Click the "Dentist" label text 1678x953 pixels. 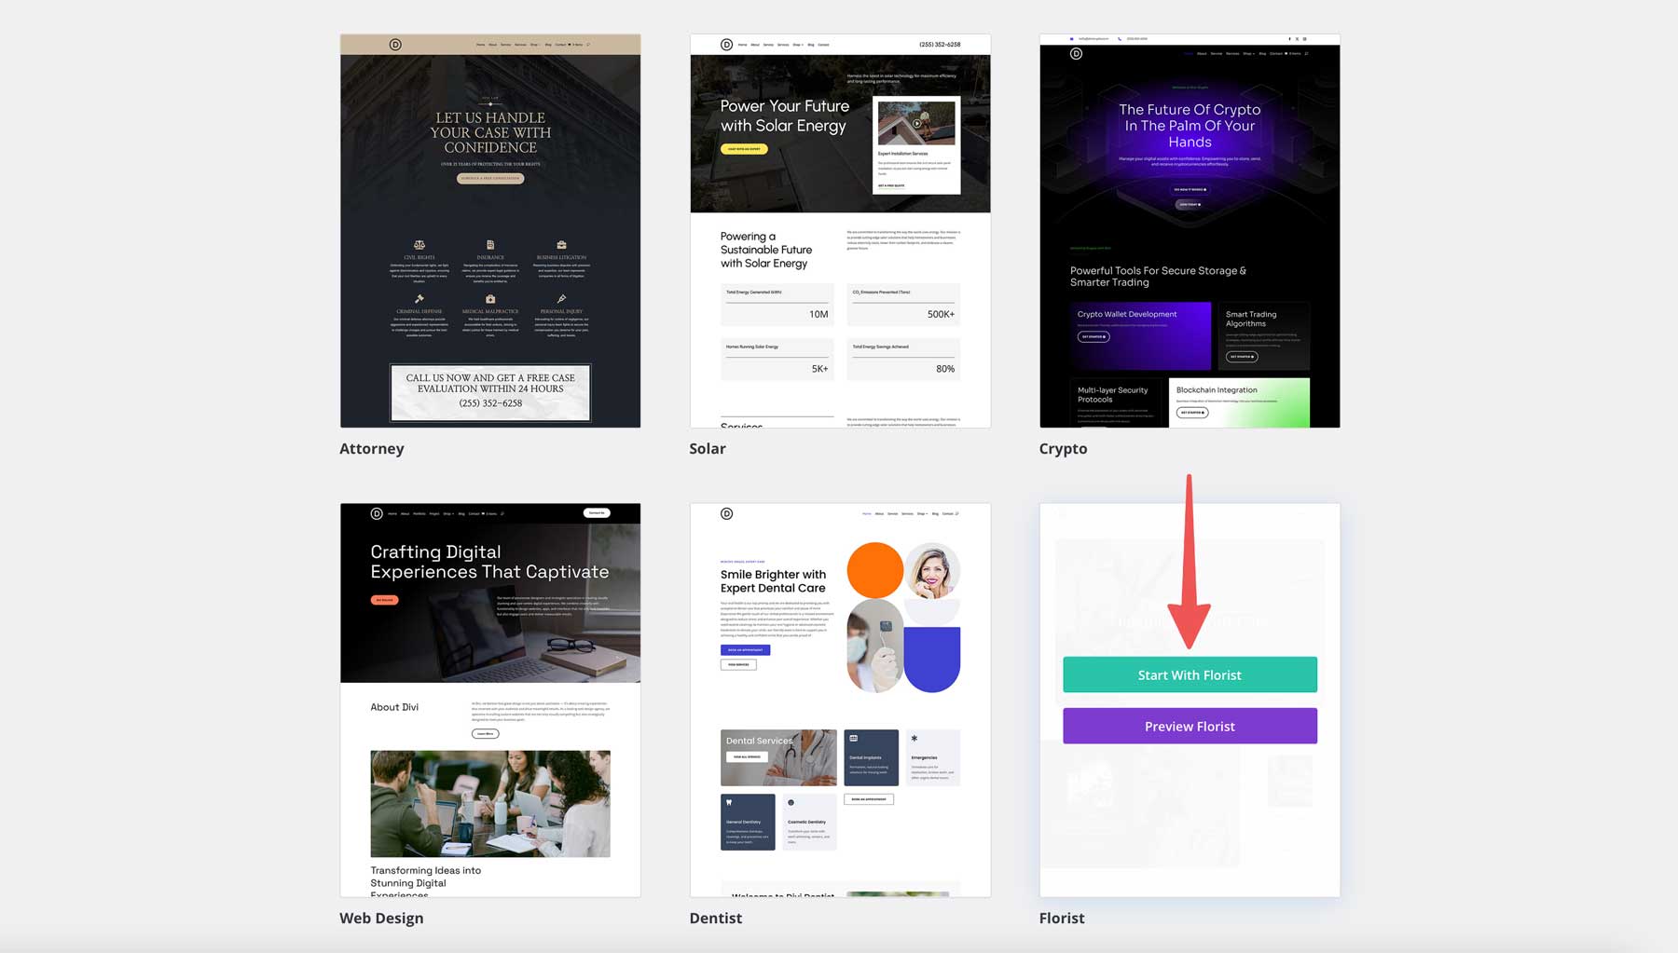tap(716, 918)
